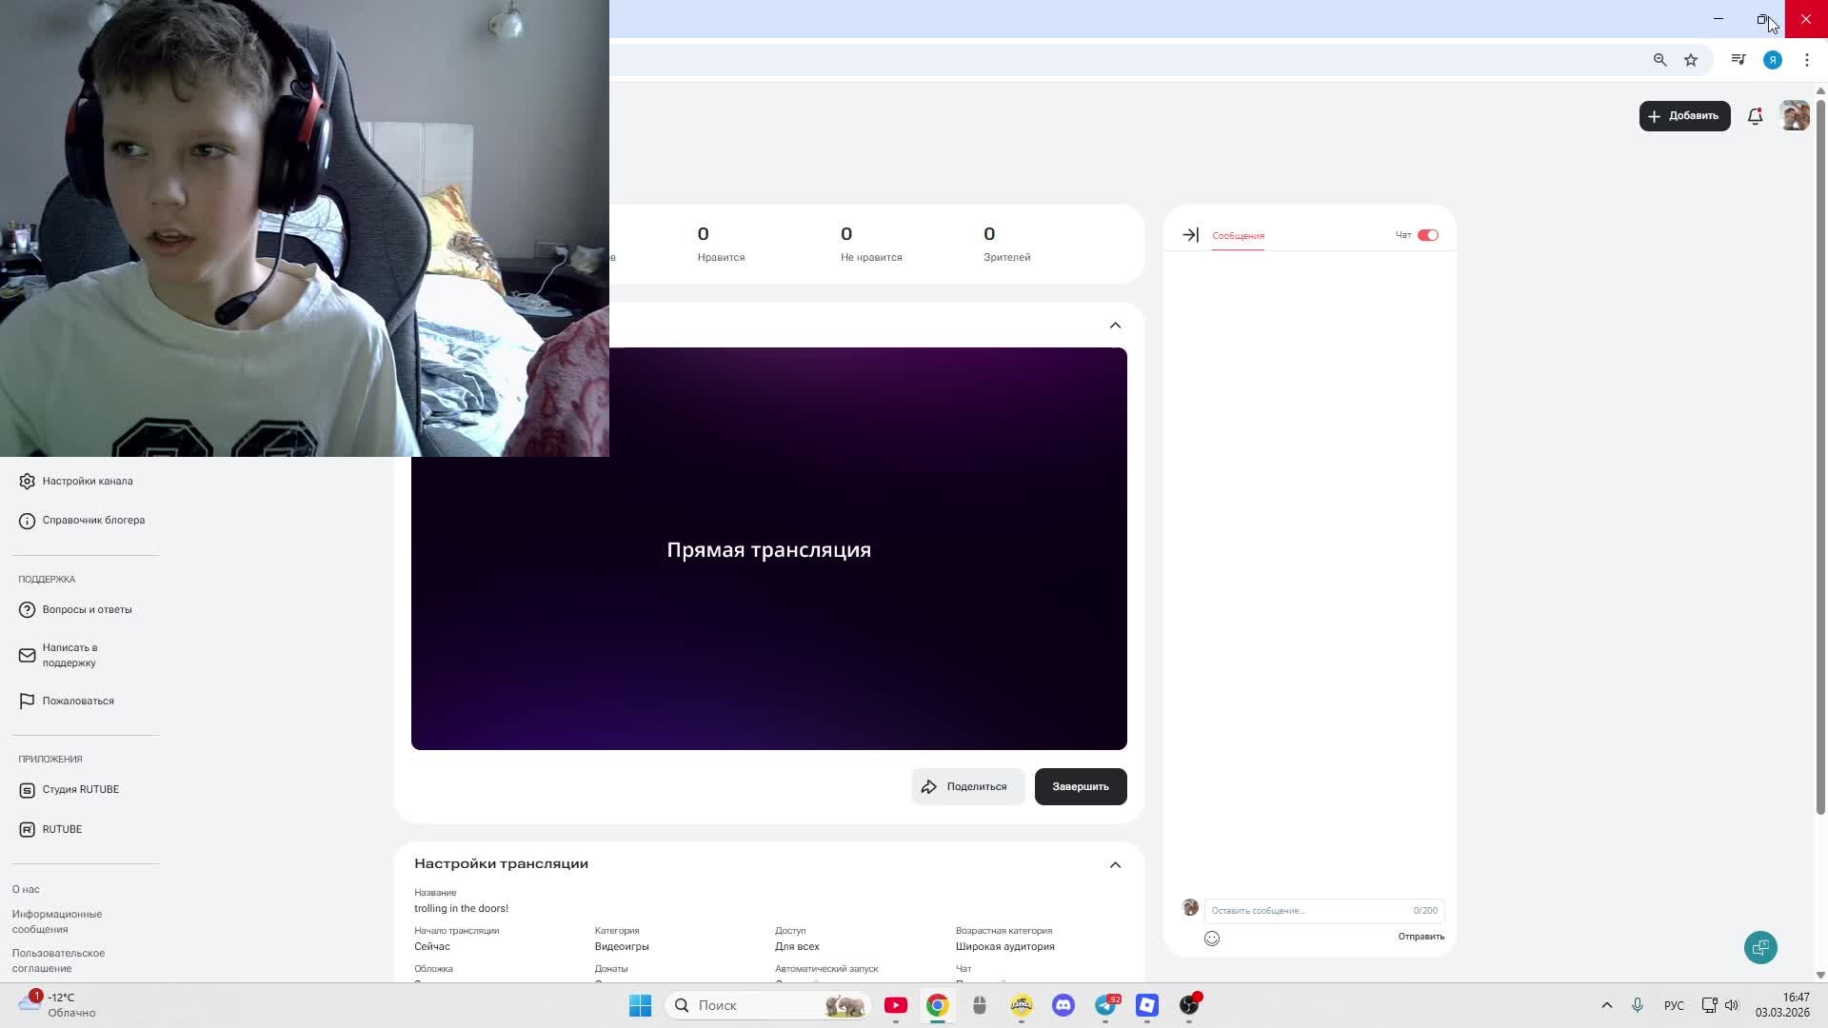The width and height of the screenshot is (1828, 1028).
Task: Collapse Настройки трансляции section
Action: 1115,865
